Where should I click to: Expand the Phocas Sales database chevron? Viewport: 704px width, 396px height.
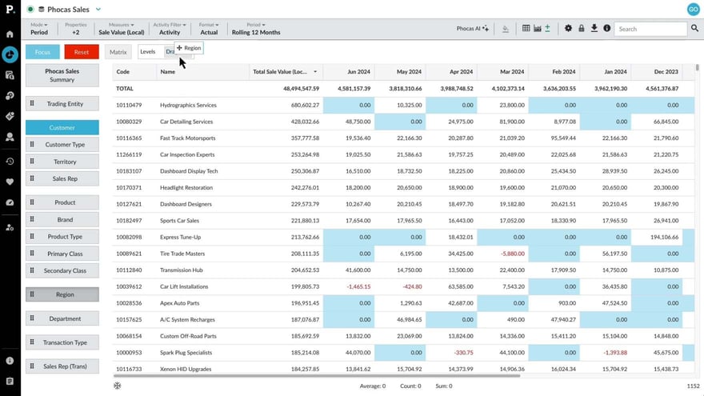pos(98,9)
